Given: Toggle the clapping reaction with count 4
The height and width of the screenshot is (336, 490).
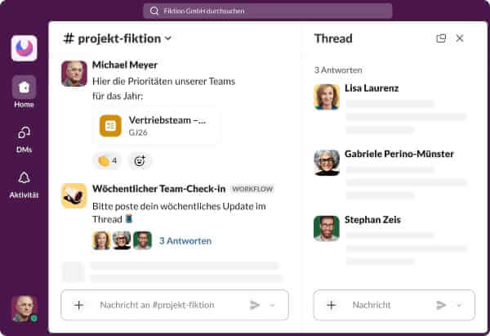Looking at the screenshot, I should click(x=107, y=161).
